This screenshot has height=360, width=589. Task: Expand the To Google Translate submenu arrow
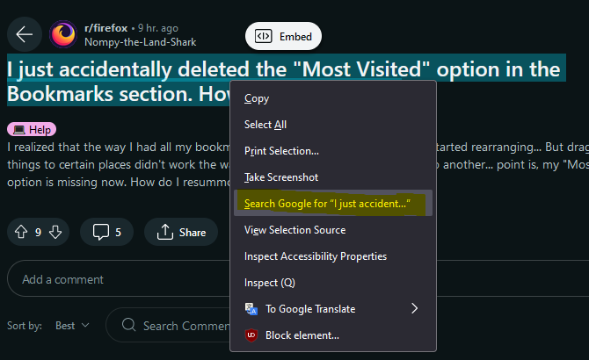414,308
